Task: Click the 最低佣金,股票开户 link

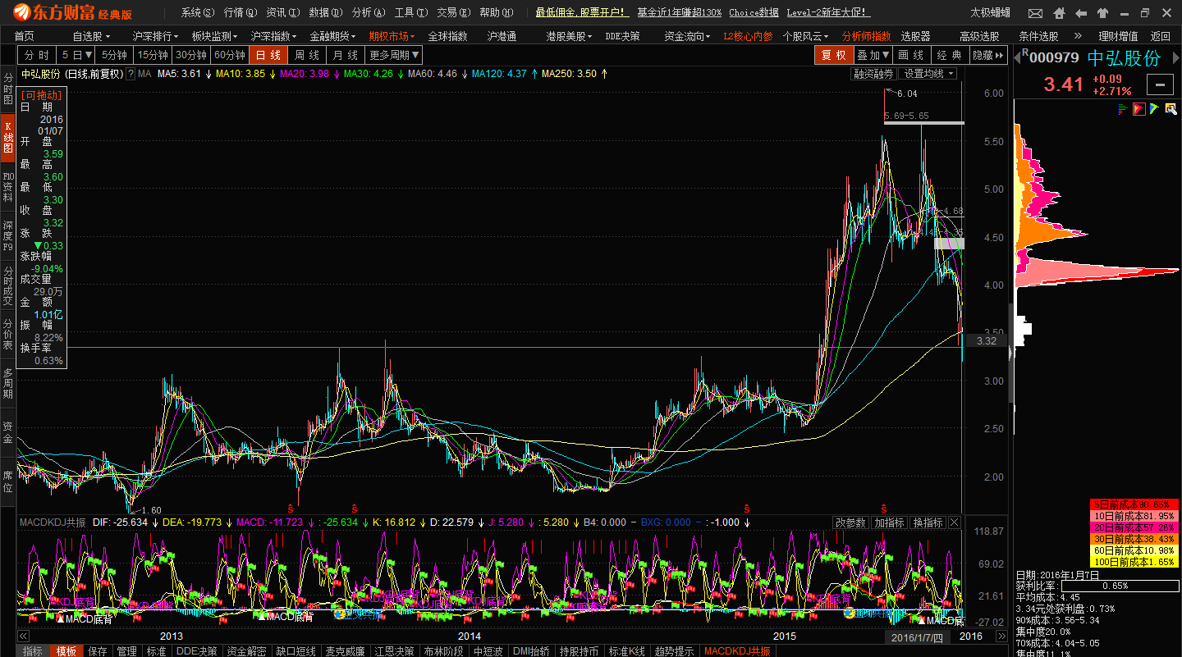Action: click(x=582, y=12)
